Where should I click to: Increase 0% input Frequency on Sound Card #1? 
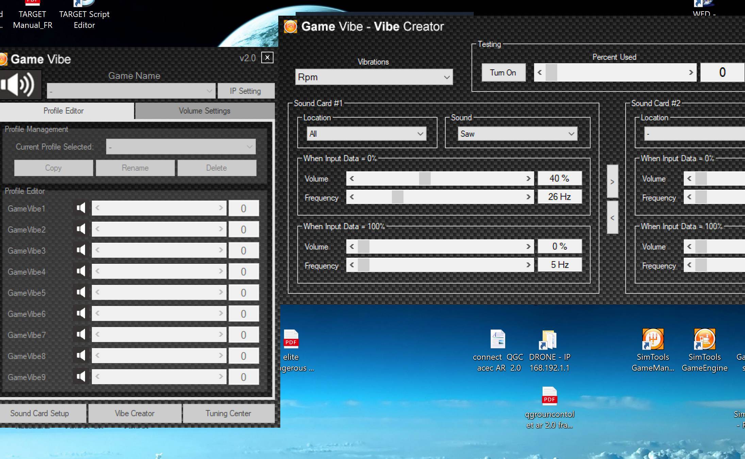(x=528, y=197)
